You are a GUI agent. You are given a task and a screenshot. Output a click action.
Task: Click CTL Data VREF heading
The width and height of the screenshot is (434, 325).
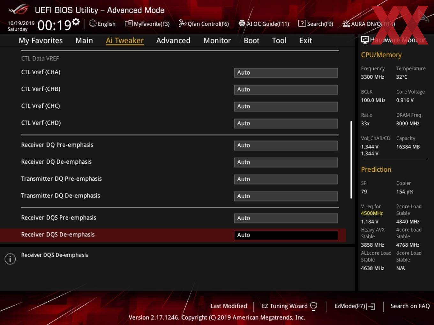[40, 58]
